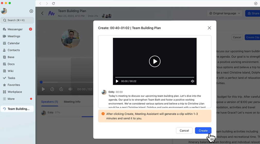
Task: Click the search box in sidebar
Action: tap(17, 20)
